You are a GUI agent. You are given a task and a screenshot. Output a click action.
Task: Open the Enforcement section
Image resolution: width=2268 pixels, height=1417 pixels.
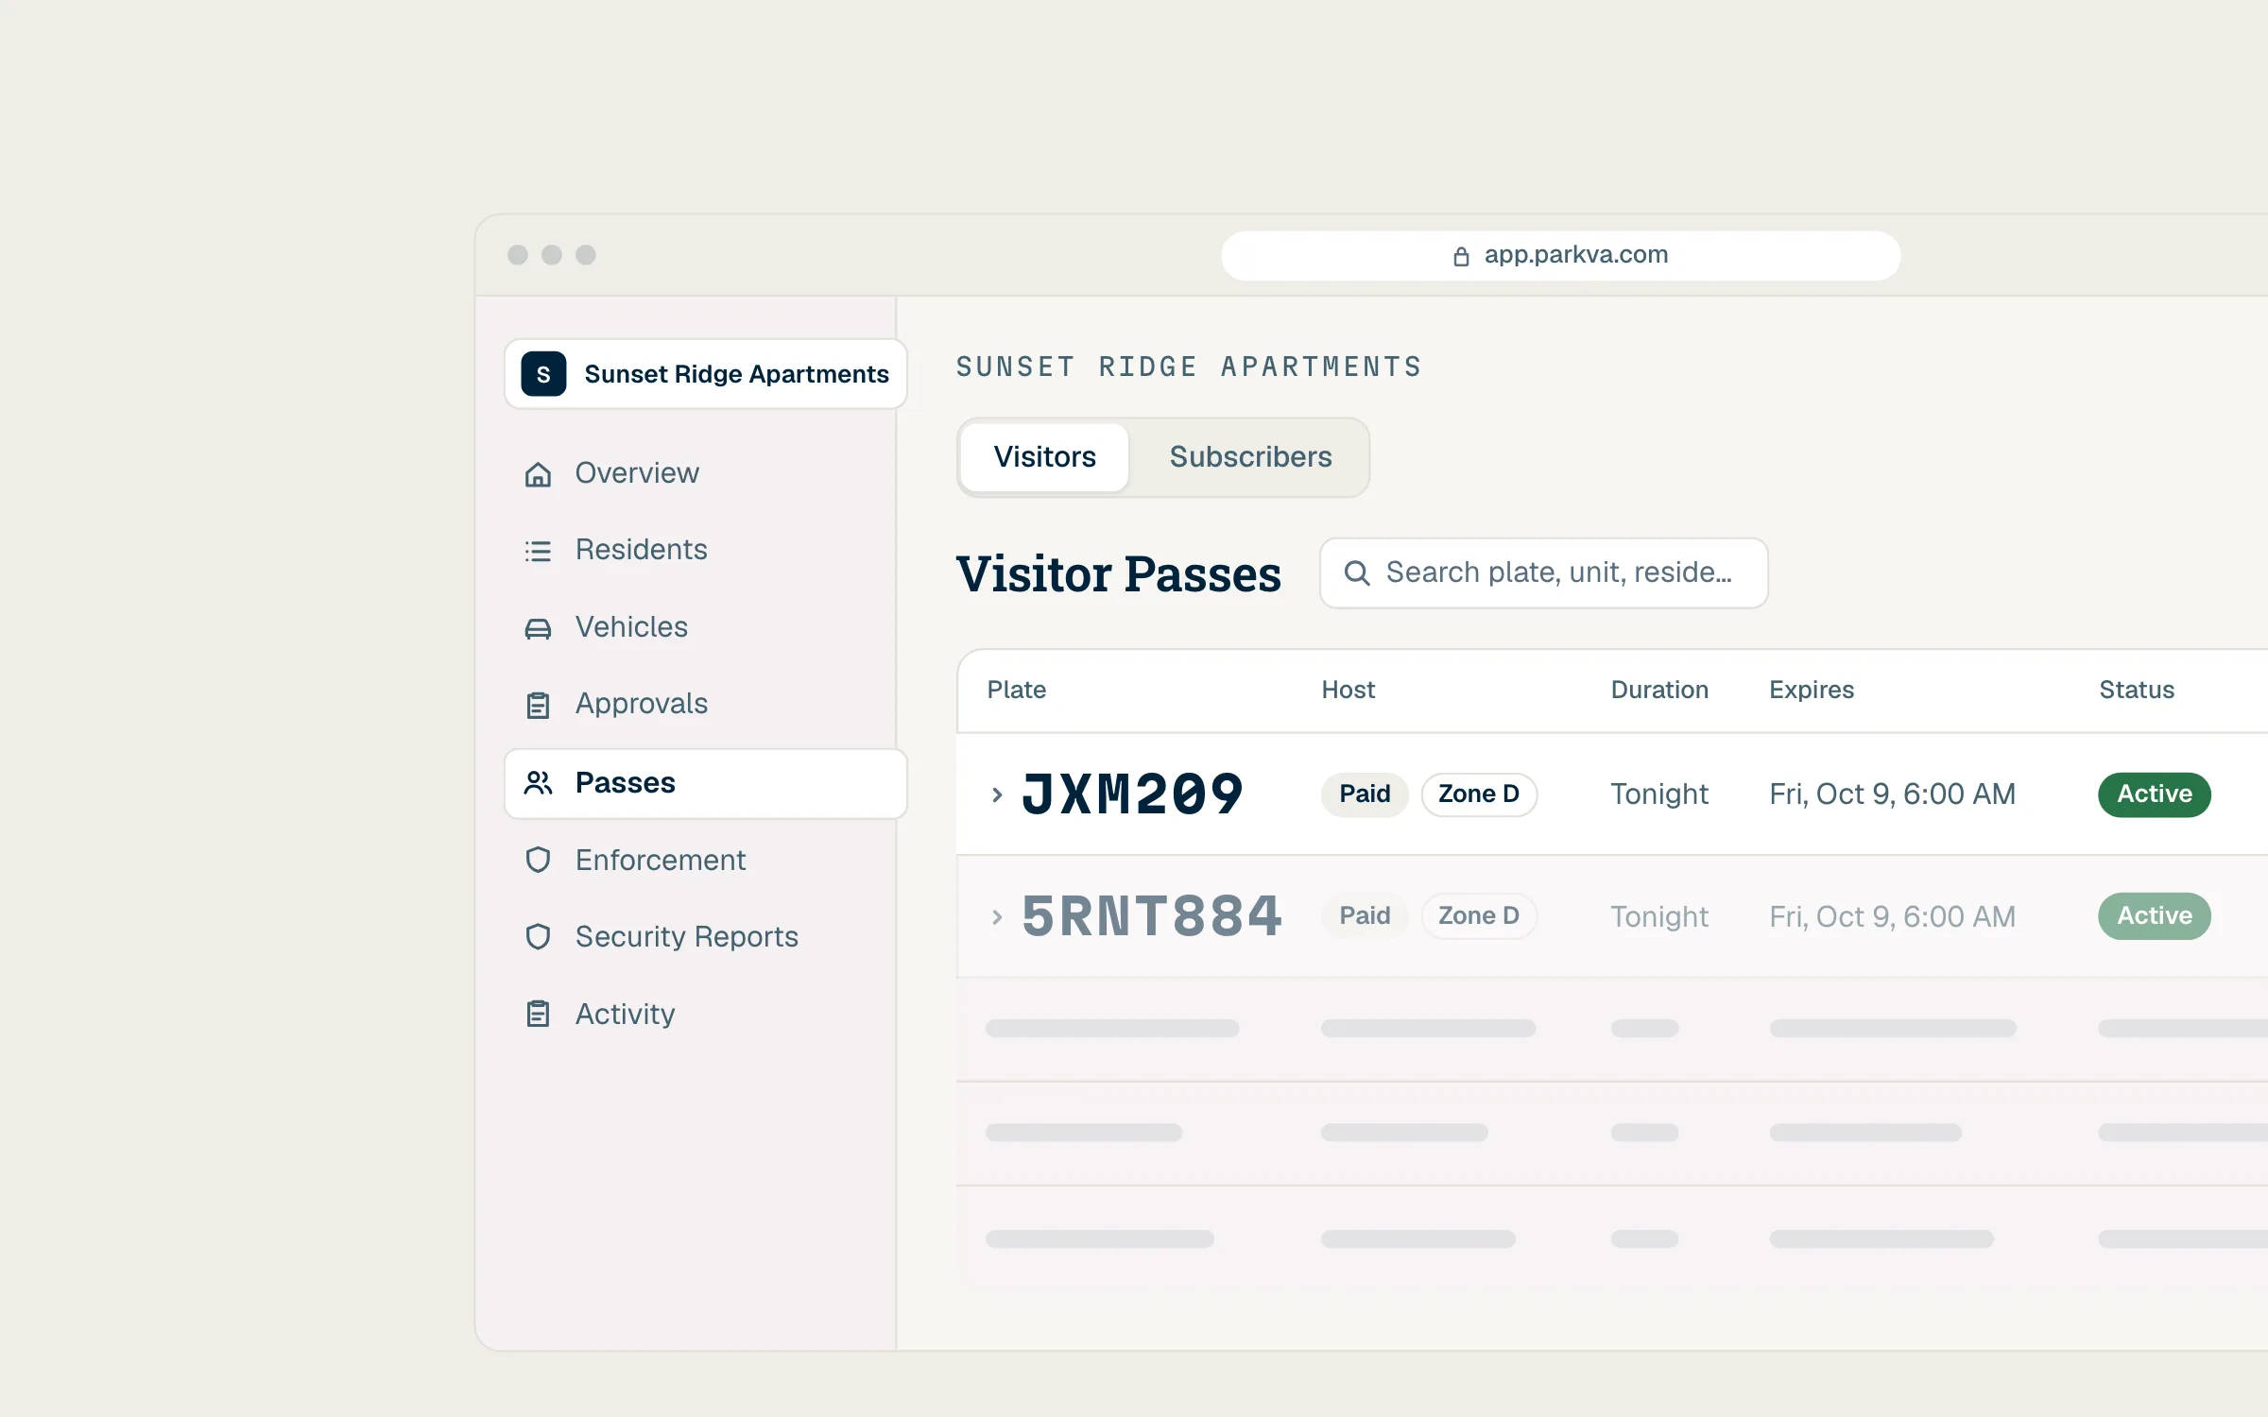(706, 860)
